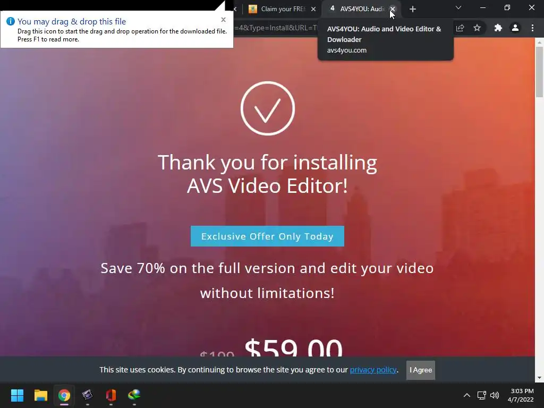Click the share this page icon
The height and width of the screenshot is (408, 544).
tap(460, 28)
